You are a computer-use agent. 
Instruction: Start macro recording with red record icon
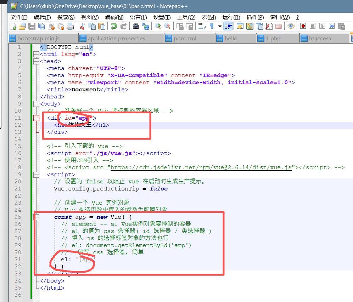click(x=303, y=26)
